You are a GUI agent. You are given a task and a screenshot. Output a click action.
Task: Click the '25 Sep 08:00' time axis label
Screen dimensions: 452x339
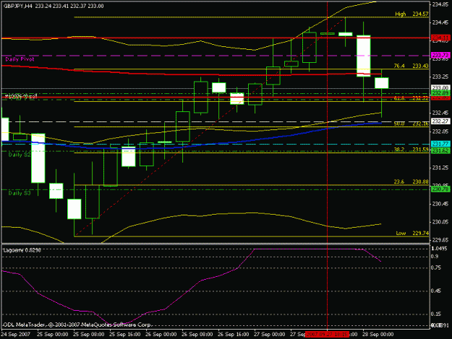(89, 335)
